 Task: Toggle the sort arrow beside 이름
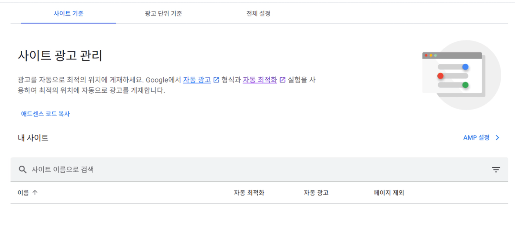(x=35, y=193)
